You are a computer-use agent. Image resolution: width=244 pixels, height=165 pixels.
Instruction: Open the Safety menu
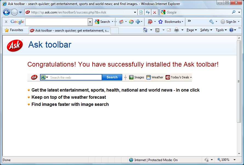(x=206, y=30)
